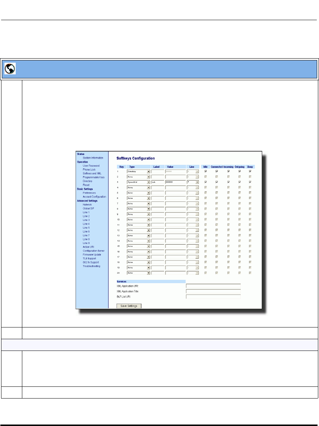This screenshot has height=426, width=319.
Task: Open Firmware Update page
Action: pos(92,255)
